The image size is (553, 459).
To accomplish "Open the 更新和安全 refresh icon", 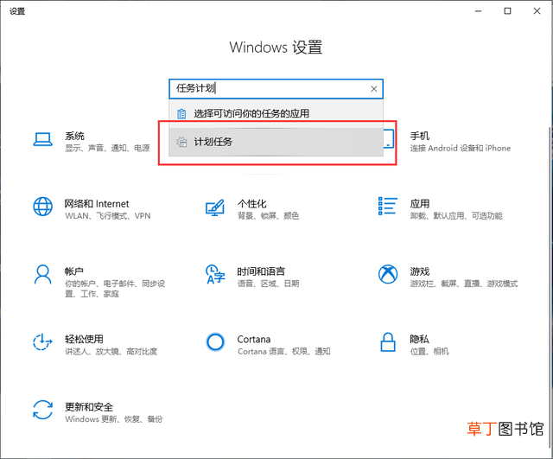I will [42, 410].
